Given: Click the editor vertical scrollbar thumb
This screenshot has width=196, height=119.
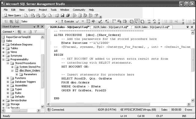Looking at the screenshot, I should point(193,60).
